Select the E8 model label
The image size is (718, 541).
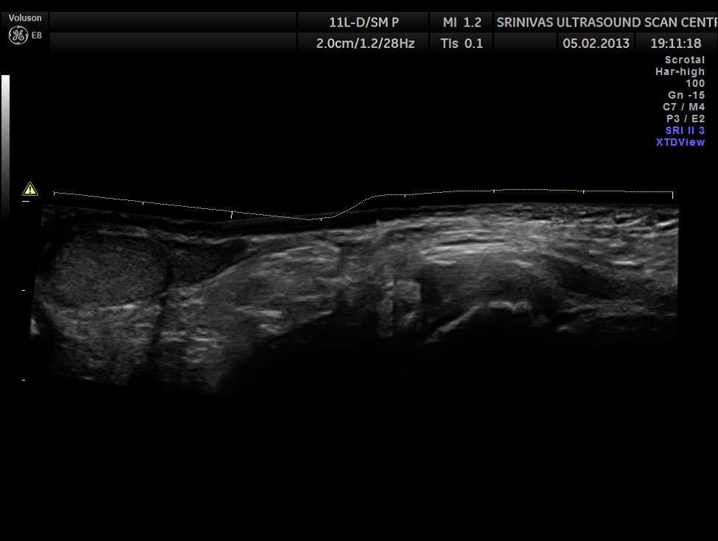click(37, 35)
